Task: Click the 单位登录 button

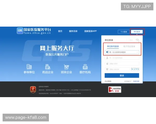Action: click(x=137, y=32)
